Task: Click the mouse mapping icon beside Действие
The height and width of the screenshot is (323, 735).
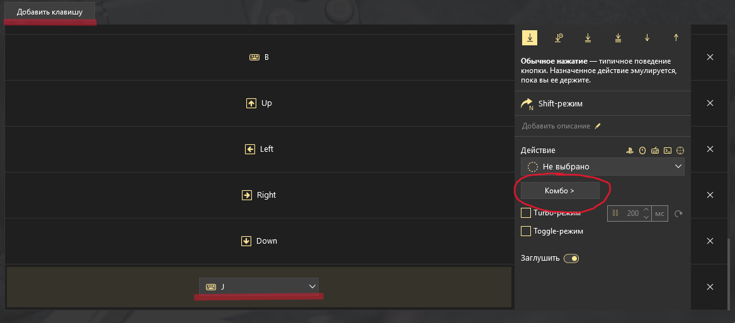Action: pos(642,150)
